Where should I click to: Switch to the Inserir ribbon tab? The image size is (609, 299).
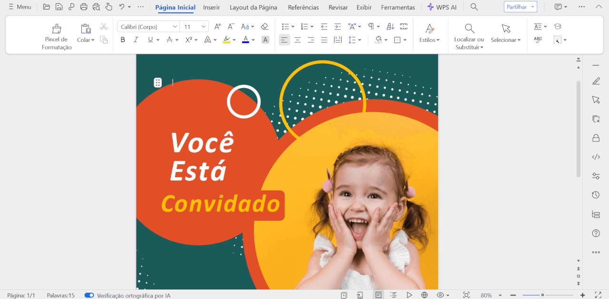tap(211, 7)
